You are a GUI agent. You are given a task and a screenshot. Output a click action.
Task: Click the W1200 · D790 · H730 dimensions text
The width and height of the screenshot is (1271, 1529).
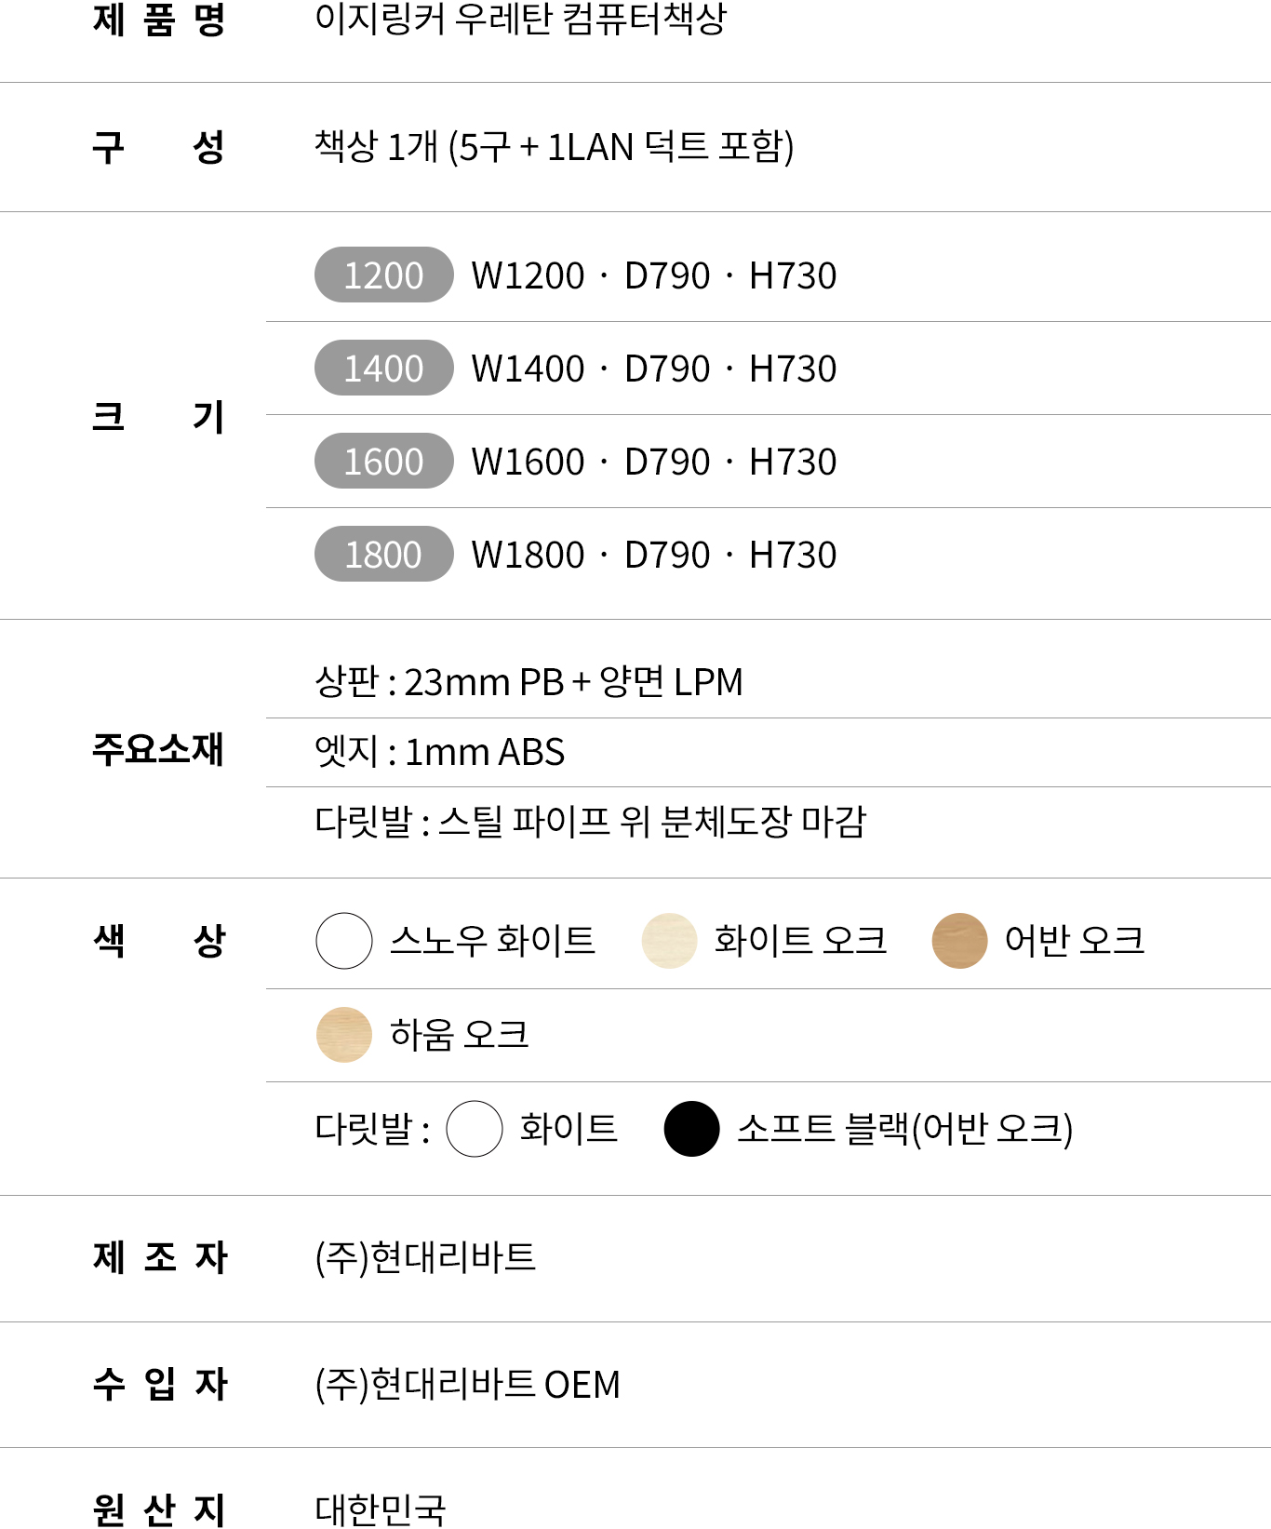(654, 275)
